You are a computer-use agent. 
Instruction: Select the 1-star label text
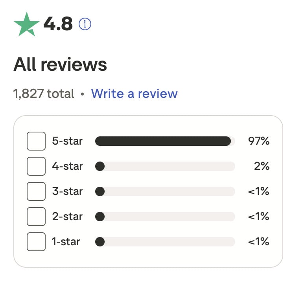click(x=66, y=241)
